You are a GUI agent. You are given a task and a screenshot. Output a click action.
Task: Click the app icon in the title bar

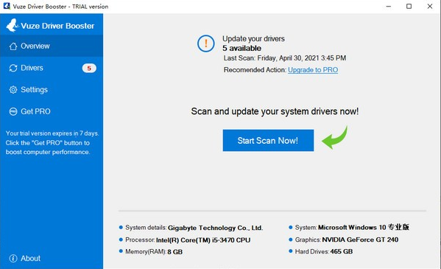click(x=7, y=6)
